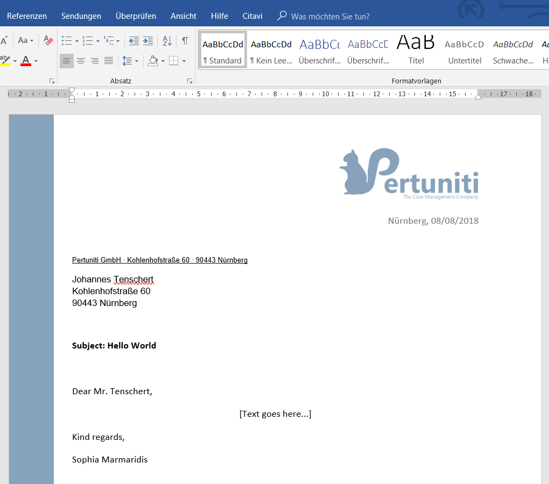The width and height of the screenshot is (549, 484).
Task: Apply the second Überschrift heading style
Action: [x=368, y=49]
